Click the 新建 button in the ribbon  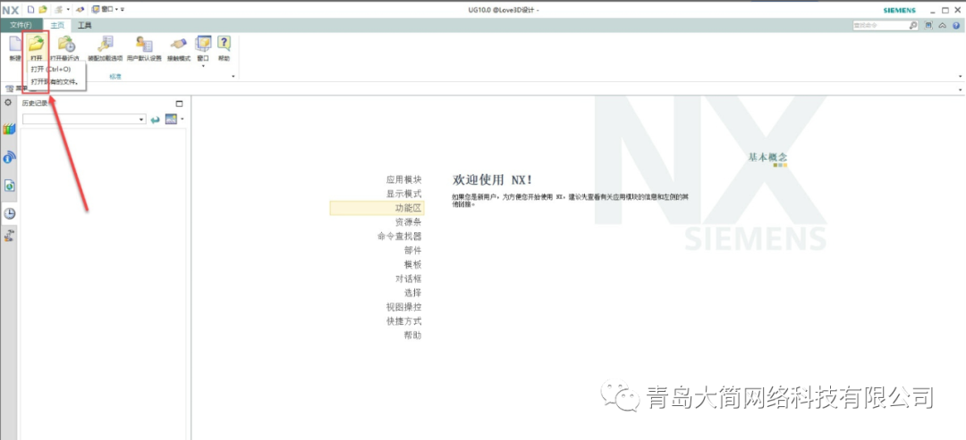[15, 48]
